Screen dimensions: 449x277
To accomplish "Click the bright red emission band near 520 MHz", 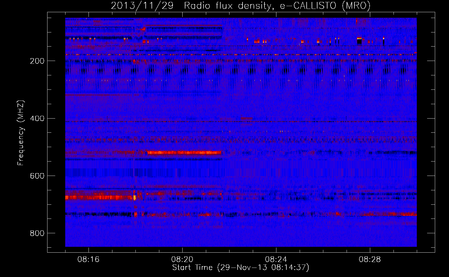I will pyautogui.click(x=184, y=152).
